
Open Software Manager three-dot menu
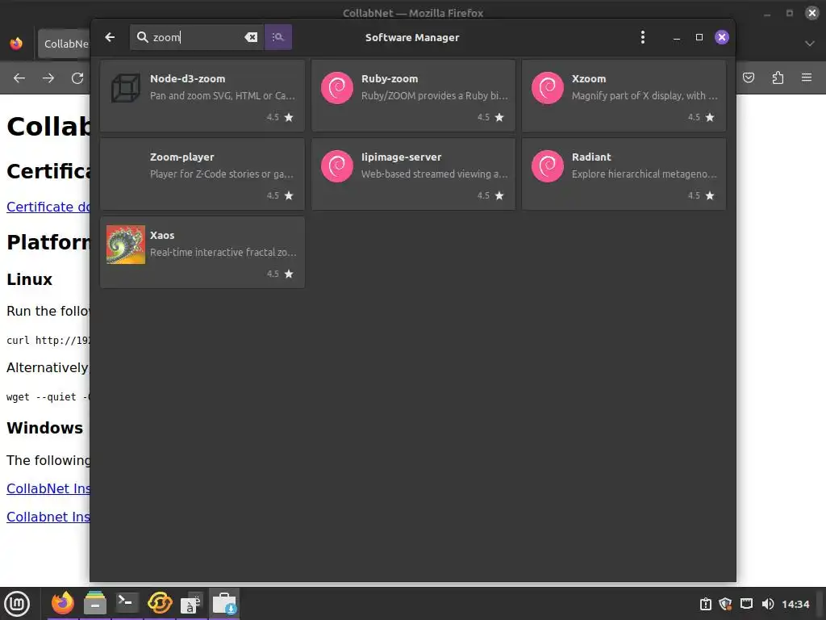[642, 37]
